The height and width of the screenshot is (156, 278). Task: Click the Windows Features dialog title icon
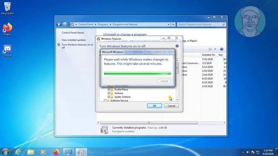(99, 39)
